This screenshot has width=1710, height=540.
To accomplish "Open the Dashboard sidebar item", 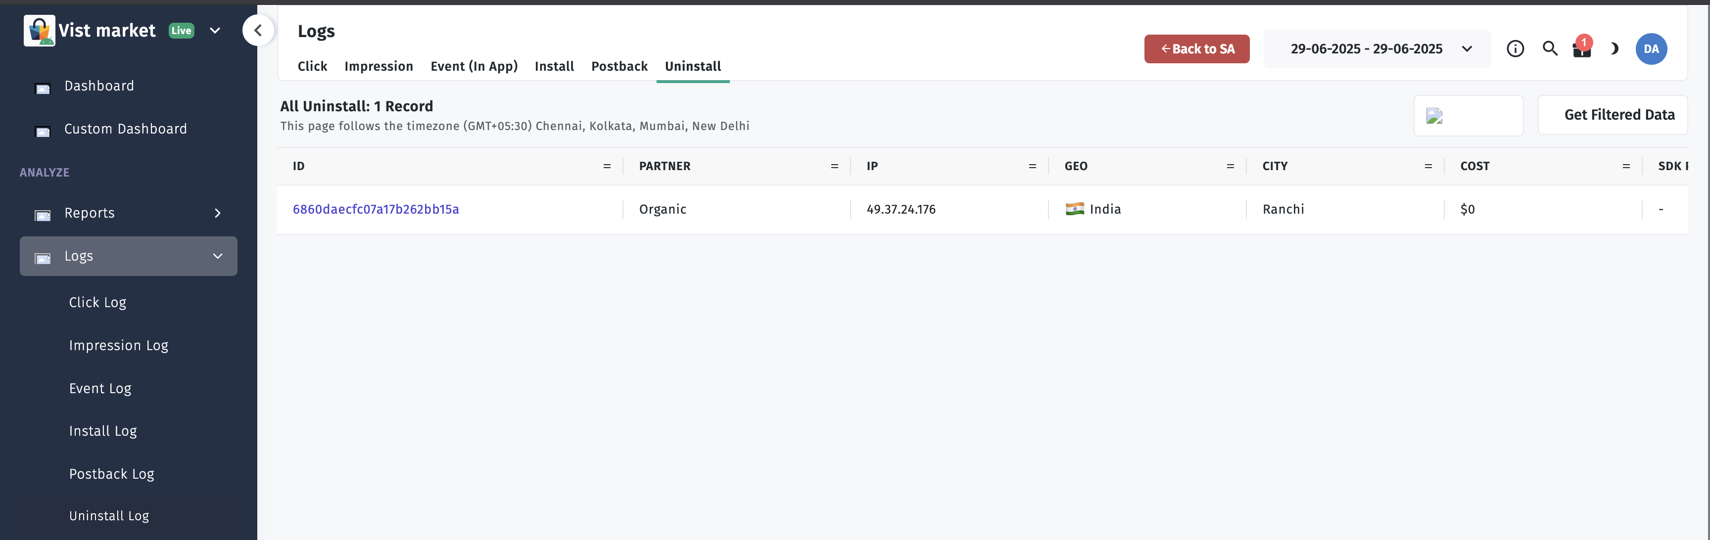I will (x=99, y=86).
